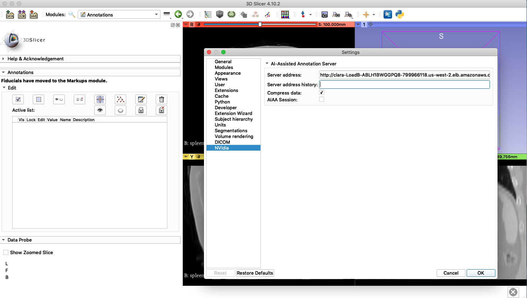Click the fiducial placement mouse mode icon
Image resolution: width=527 pixels, height=298 pixels.
(303, 14)
